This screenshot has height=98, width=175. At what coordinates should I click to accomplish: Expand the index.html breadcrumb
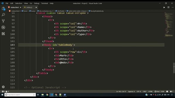point(14,11)
